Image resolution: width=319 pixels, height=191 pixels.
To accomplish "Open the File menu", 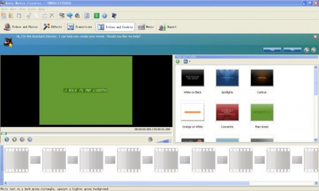I will click(4, 9).
